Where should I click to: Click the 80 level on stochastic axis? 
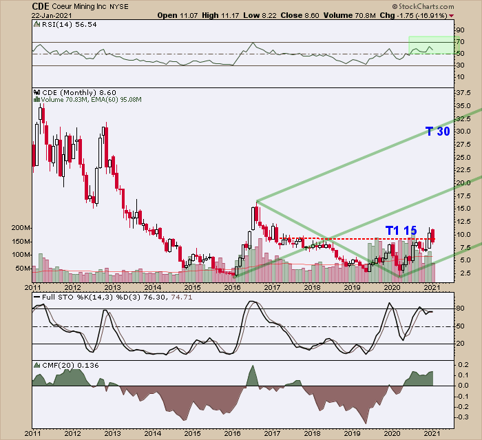(461, 308)
